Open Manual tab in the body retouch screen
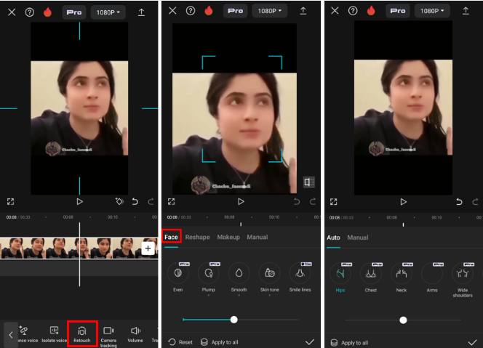Viewport: 483px width, 348px height. point(358,238)
